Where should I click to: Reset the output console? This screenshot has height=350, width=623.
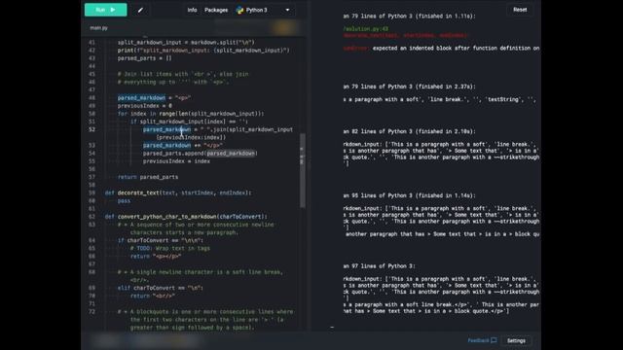pyautogui.click(x=520, y=10)
